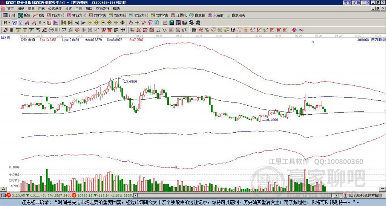This screenshot has height=206, width=386.
Task: Open 赢家服务 service page
Action: click(x=236, y=15)
